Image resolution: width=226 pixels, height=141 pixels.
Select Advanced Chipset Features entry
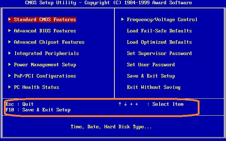[49, 42]
